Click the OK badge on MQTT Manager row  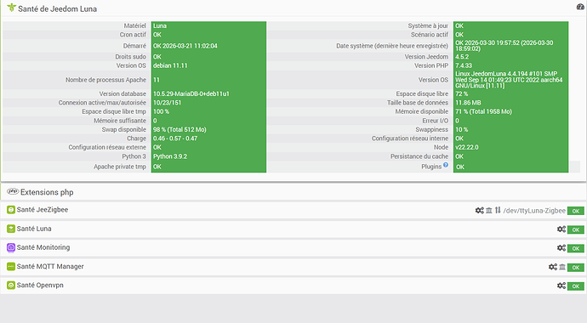click(576, 267)
